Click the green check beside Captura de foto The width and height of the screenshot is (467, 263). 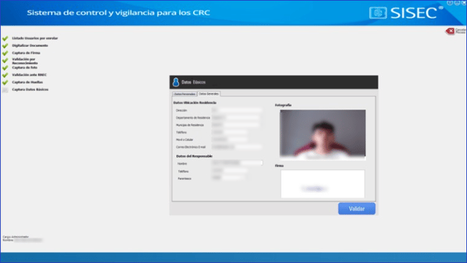coord(5,68)
